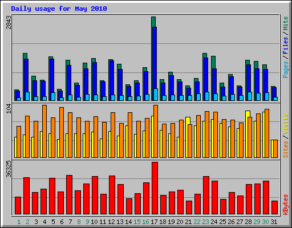Click the orange Sites legend label
The width and height of the screenshot is (292, 228).
285,149
